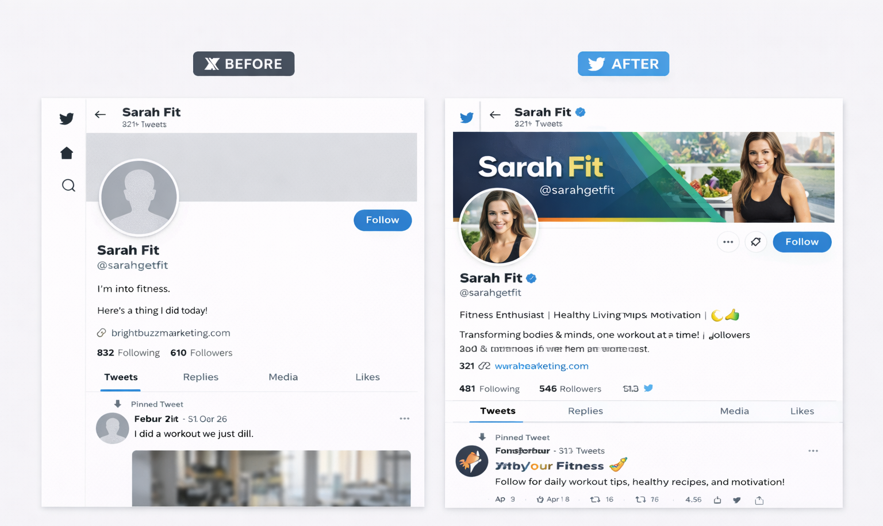The height and width of the screenshot is (526, 883).
Task: Click the retweet icon showing 16
Action: coord(596,500)
